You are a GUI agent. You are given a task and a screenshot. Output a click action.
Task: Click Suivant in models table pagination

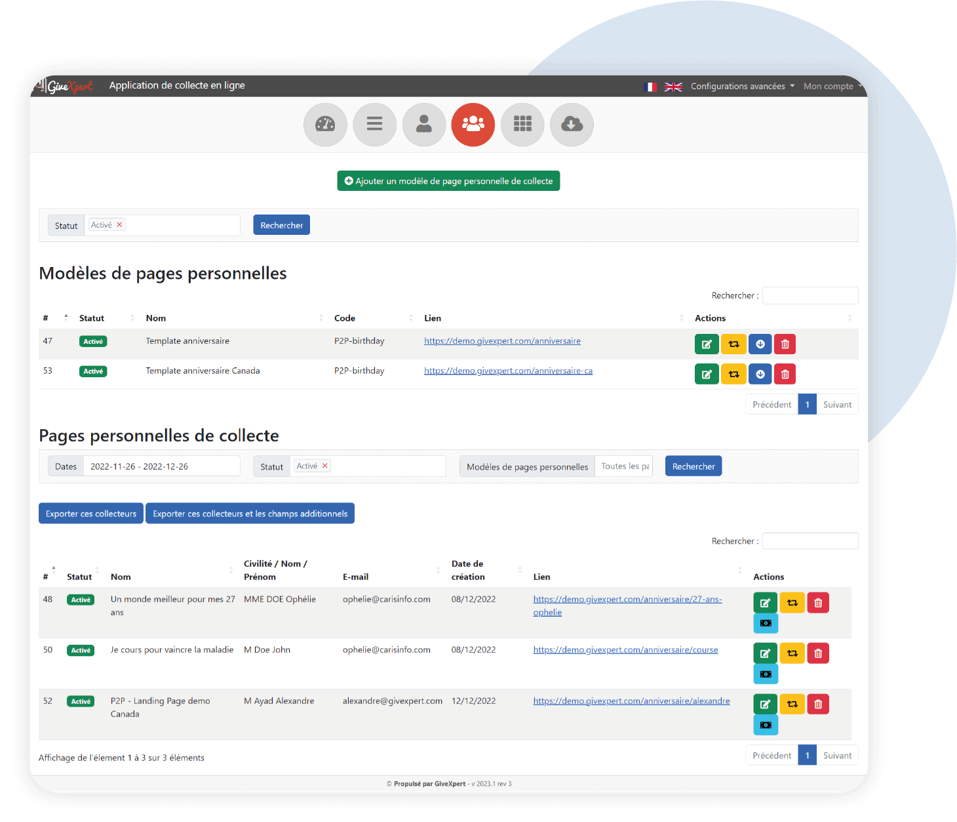coord(837,405)
